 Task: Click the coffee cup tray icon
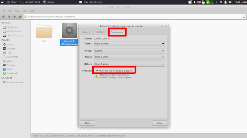(203, 2)
